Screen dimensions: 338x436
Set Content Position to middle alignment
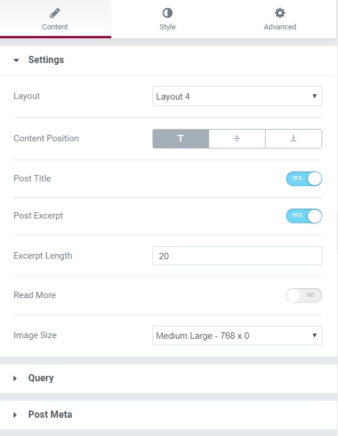coord(237,138)
